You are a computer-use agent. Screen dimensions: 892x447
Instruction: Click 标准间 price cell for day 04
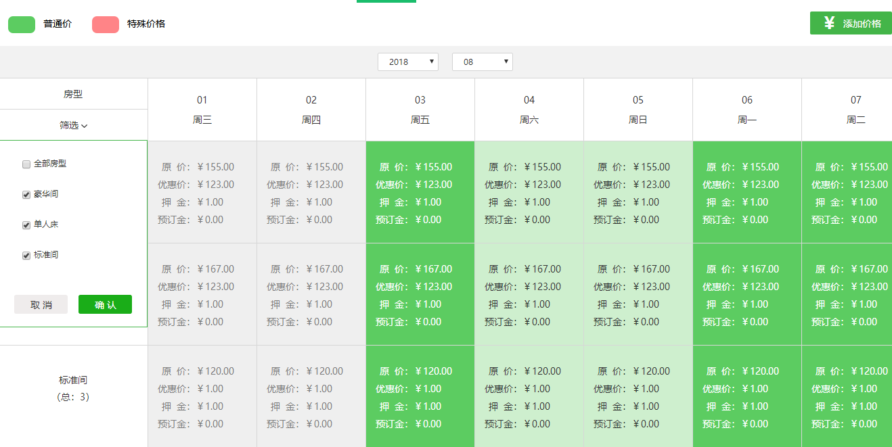click(529, 397)
